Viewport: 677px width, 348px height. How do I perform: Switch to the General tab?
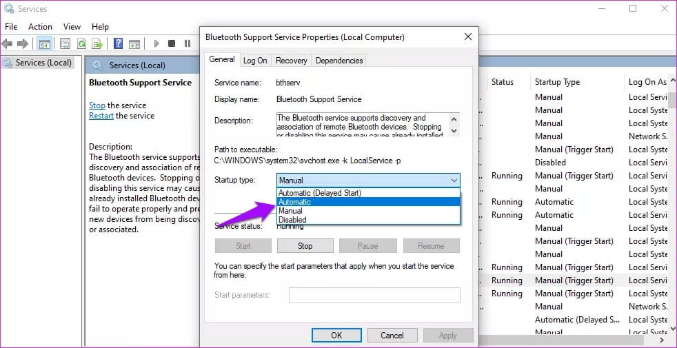pyautogui.click(x=222, y=59)
